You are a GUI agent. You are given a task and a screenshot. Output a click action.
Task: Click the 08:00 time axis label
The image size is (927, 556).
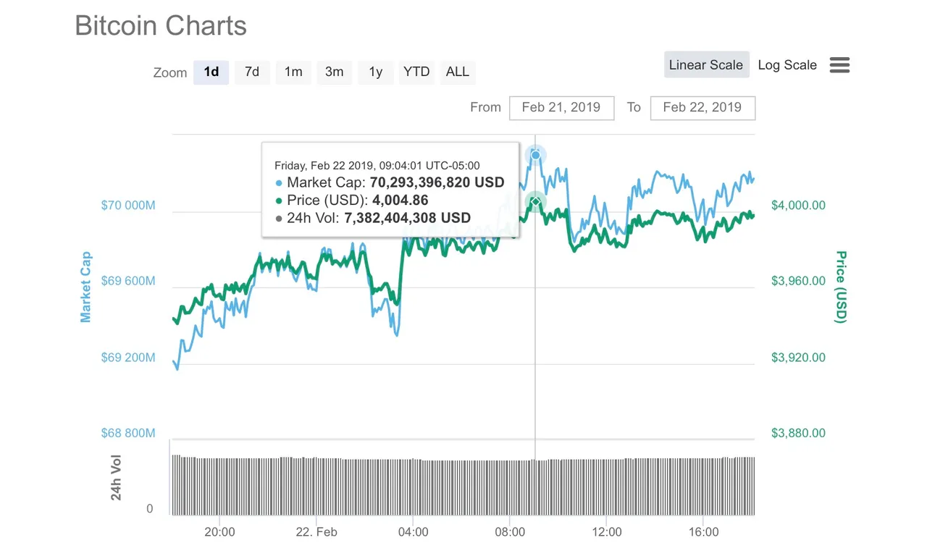point(510,531)
